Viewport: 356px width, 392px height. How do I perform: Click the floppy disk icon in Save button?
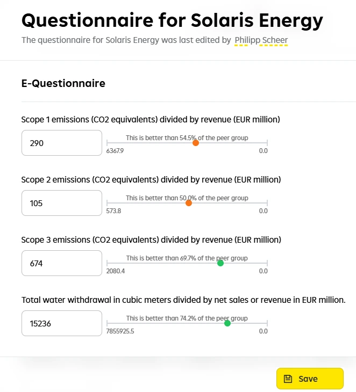(288, 379)
